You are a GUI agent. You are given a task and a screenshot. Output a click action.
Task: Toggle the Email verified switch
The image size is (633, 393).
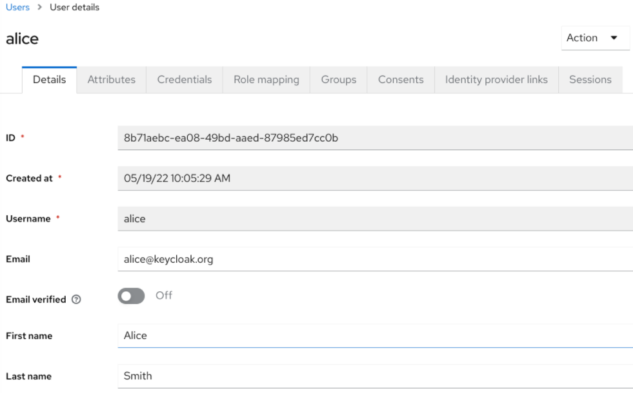(x=131, y=296)
